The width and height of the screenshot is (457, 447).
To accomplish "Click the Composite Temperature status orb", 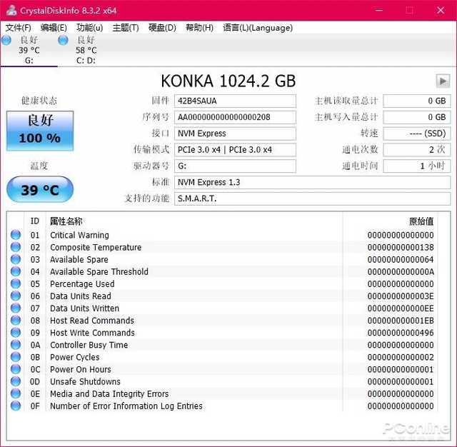I will click(16, 248).
